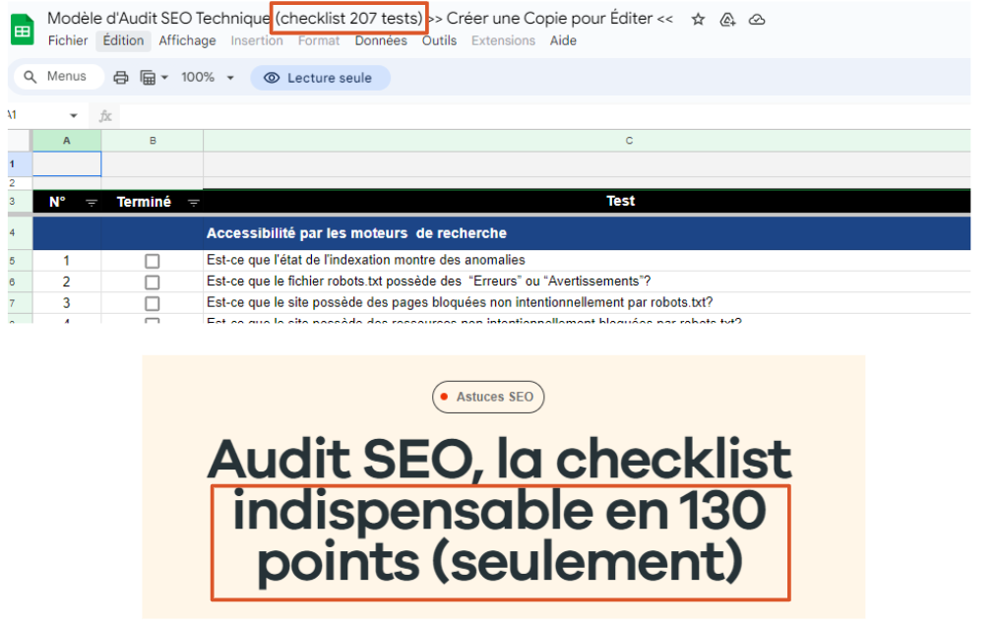Star the spreadsheet
Viewport: 997px width, 628px height.
699,19
